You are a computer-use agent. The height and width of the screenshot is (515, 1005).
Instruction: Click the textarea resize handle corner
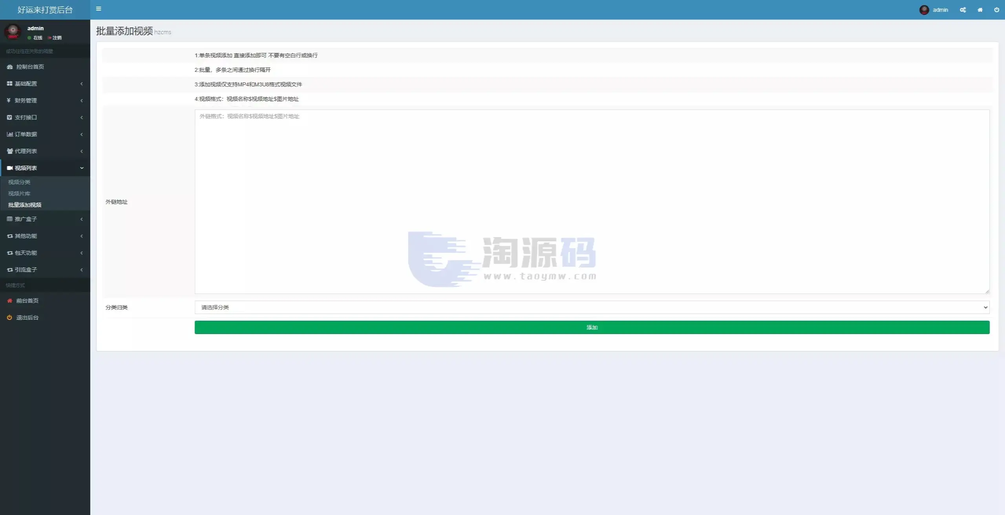tap(987, 291)
